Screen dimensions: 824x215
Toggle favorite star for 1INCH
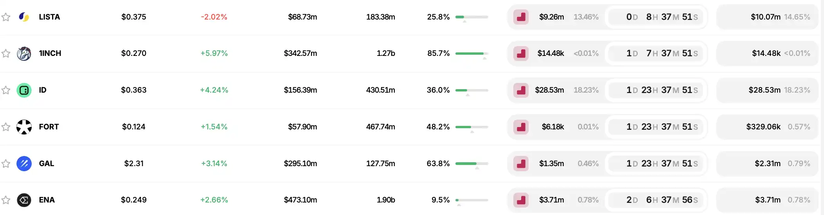click(x=6, y=54)
